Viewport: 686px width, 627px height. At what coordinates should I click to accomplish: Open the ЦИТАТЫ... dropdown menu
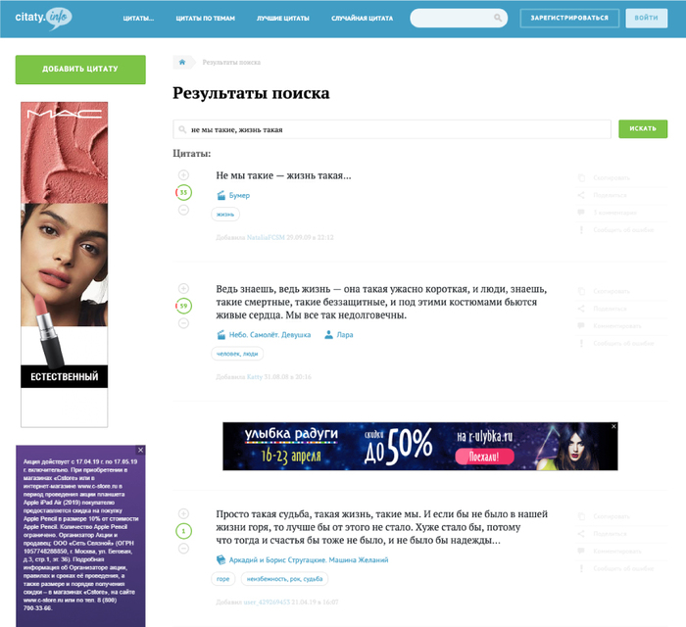[138, 19]
